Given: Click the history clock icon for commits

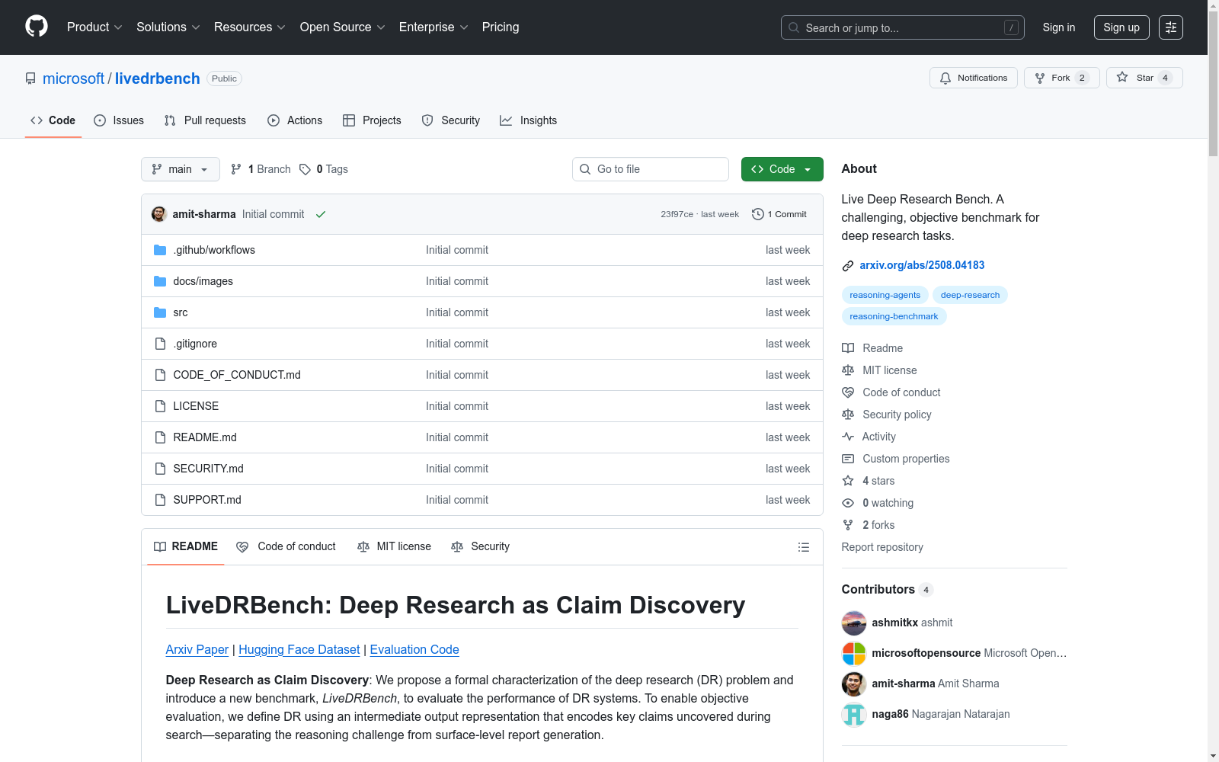Looking at the screenshot, I should tap(758, 214).
